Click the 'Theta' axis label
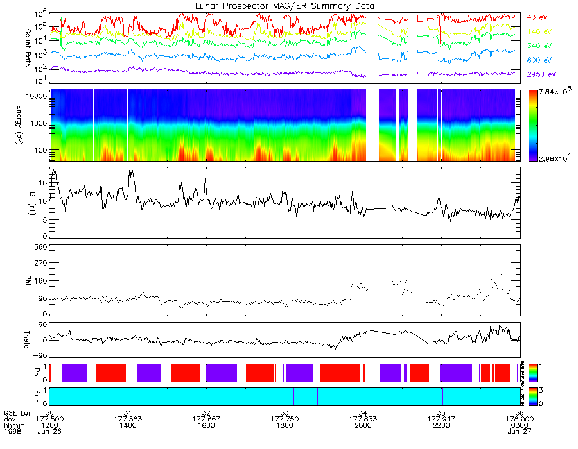578x449 pixels. [x=26, y=339]
